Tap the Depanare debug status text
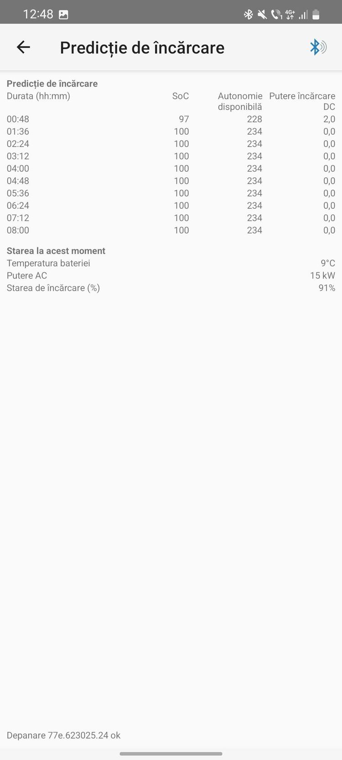 [63, 735]
